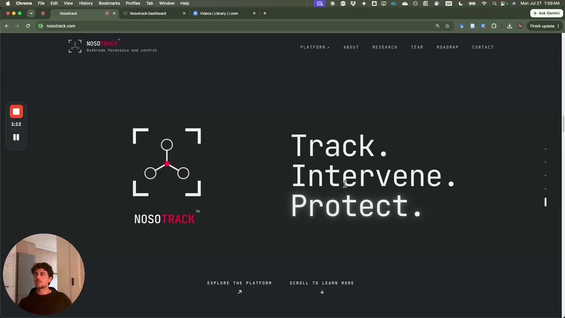Close the Loom Videos tab

tap(254, 13)
